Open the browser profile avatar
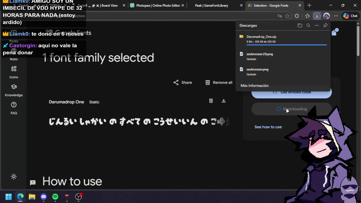Screen dimensions: 361x203 326,16
